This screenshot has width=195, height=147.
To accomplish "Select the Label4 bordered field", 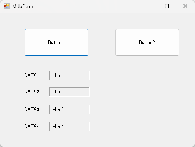I will coord(69,126).
